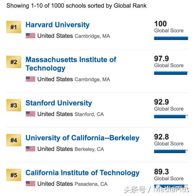Click Stanford's 92.9 global score bar
This screenshot has height=196, width=194.
(x=171, y=117)
